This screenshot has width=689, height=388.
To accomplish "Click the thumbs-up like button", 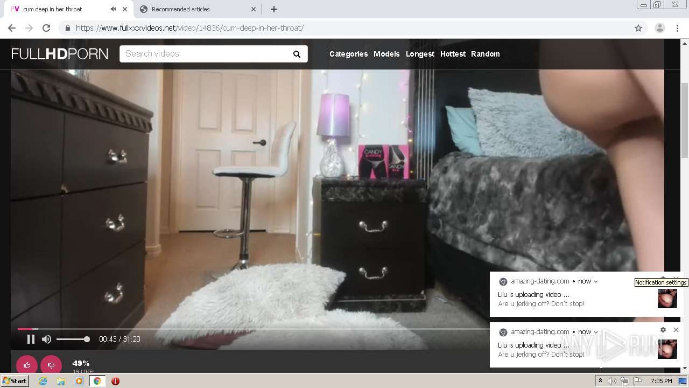I will (27, 365).
